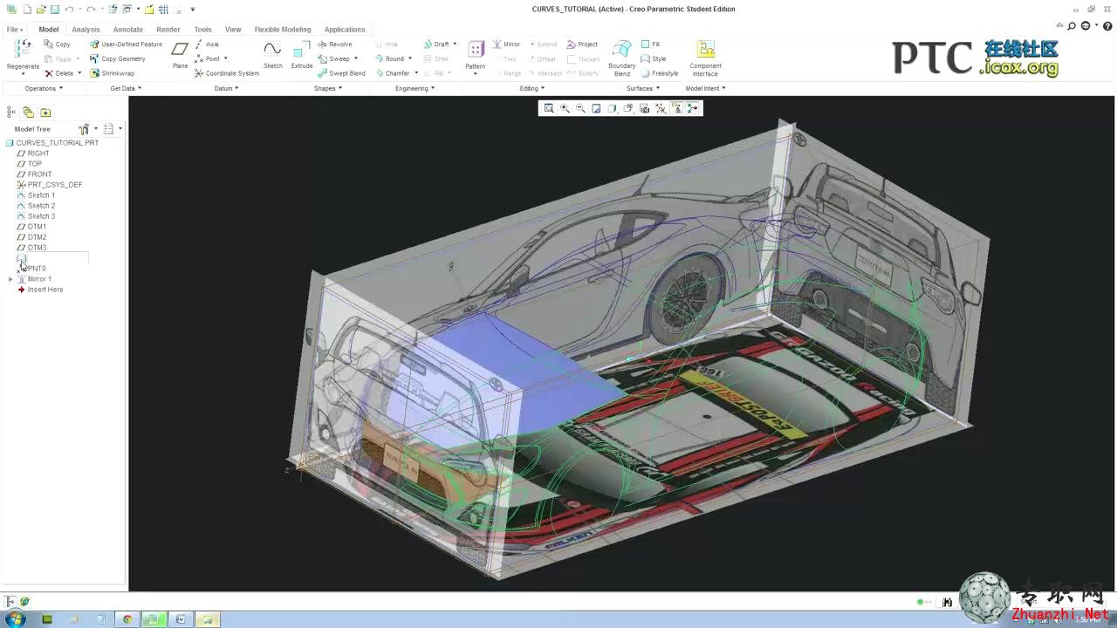The height and width of the screenshot is (628, 1117).
Task: Switch to the Model Tree navigator tab
Action: pyautogui.click(x=11, y=113)
